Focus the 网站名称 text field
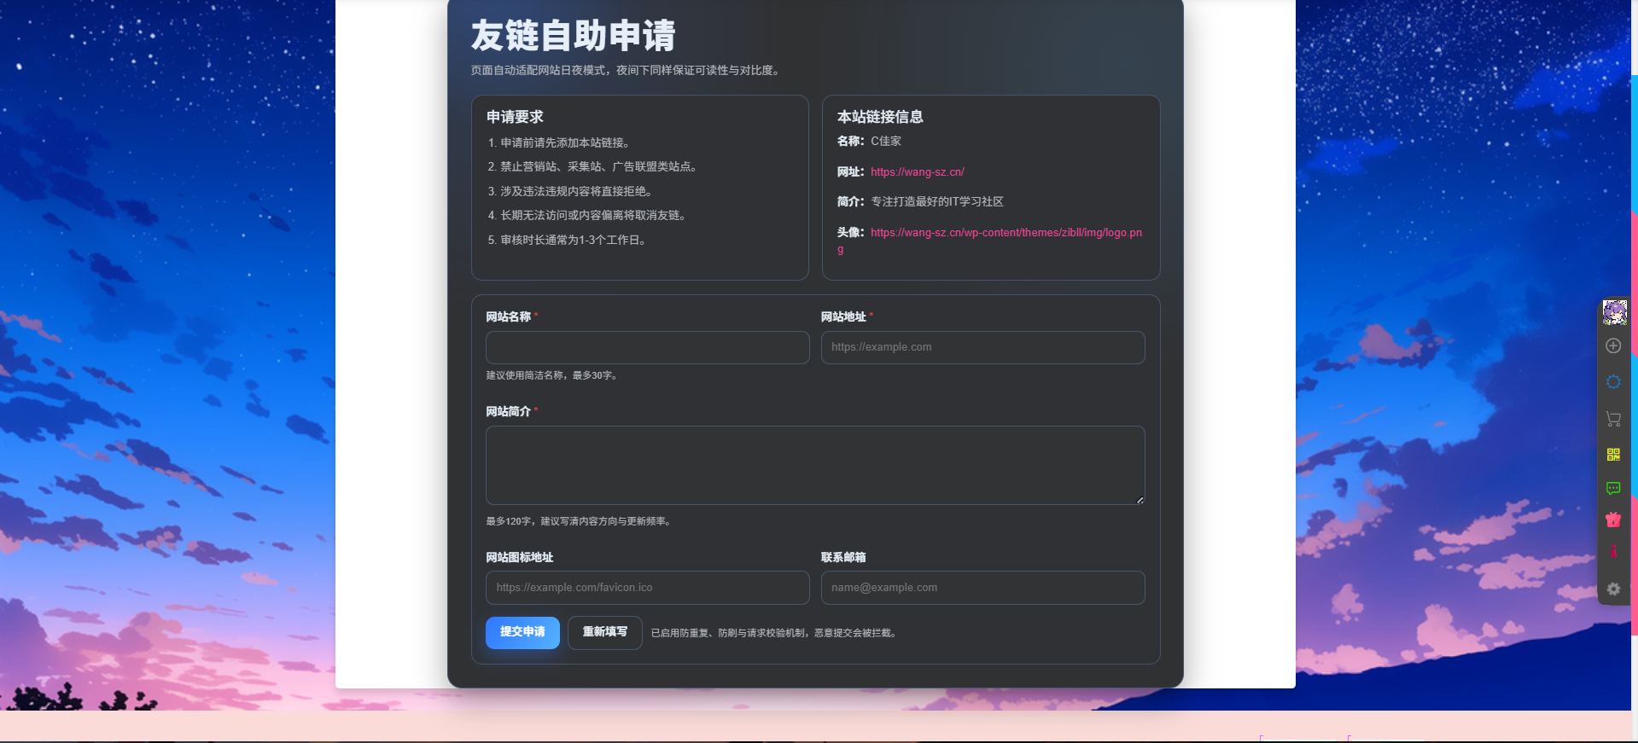This screenshot has height=743, width=1638. (647, 348)
